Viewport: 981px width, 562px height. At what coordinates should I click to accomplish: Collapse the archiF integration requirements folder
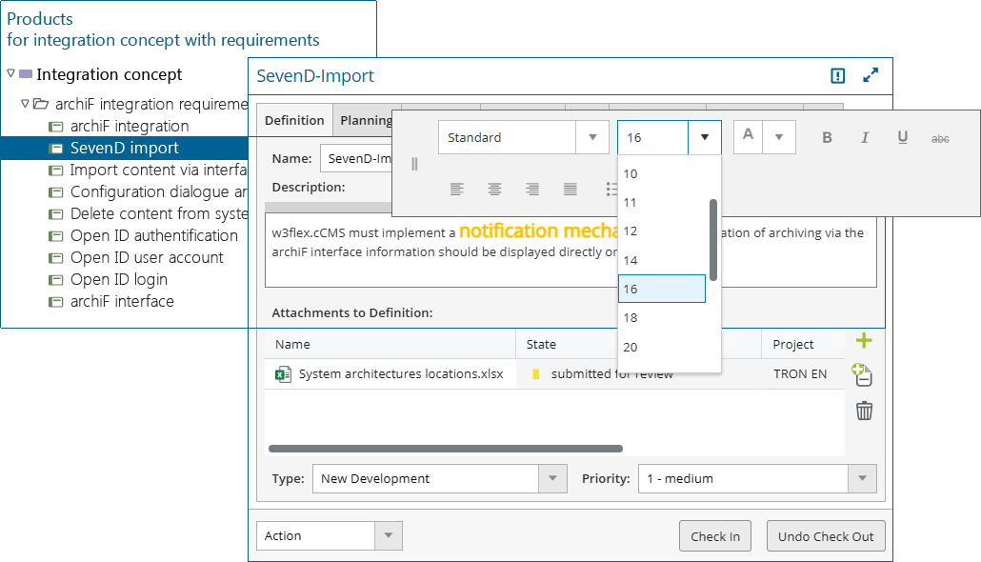click(26, 104)
